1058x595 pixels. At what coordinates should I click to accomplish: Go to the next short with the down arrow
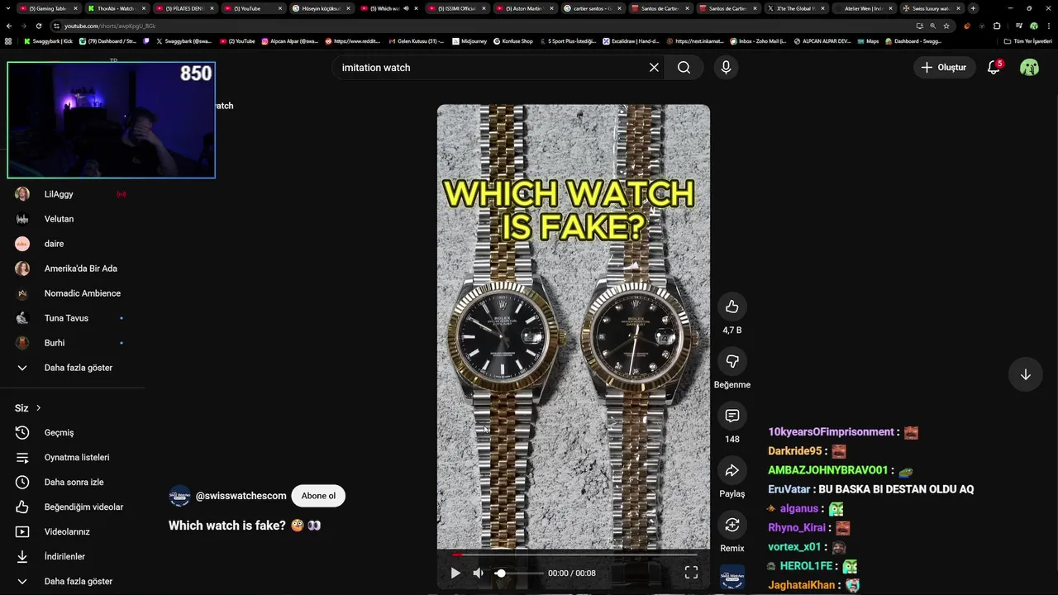[1025, 374]
